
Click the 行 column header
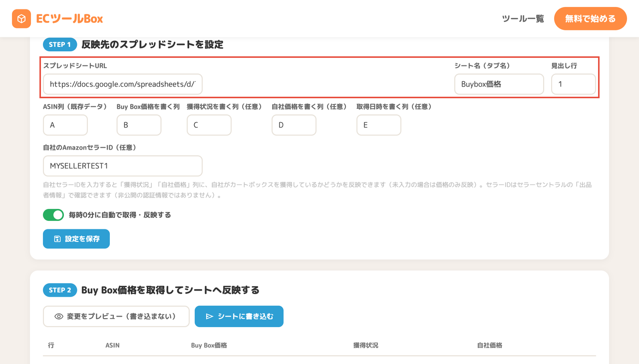click(51, 345)
